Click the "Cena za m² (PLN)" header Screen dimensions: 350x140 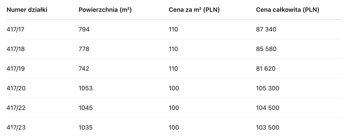click(194, 10)
